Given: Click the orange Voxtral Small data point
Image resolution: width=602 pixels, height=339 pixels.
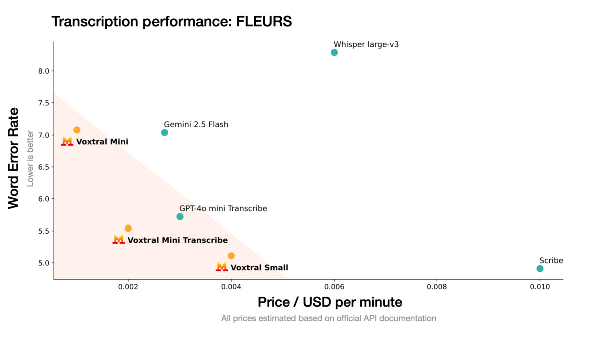Looking at the screenshot, I should (x=231, y=256).
